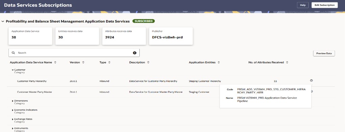345x132 pixels.
Task: Click 'Data Service for Customer Party Hierarchy' description
Action: click(x=153, y=81)
